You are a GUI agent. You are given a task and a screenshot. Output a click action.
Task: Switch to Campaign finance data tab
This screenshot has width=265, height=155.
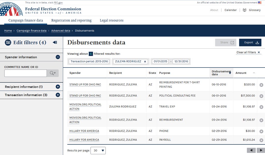[26, 20]
